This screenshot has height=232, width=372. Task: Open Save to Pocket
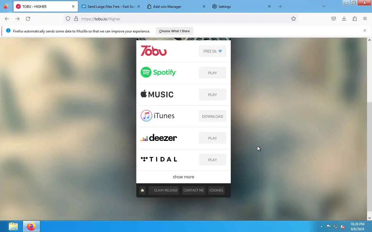pyautogui.click(x=334, y=19)
